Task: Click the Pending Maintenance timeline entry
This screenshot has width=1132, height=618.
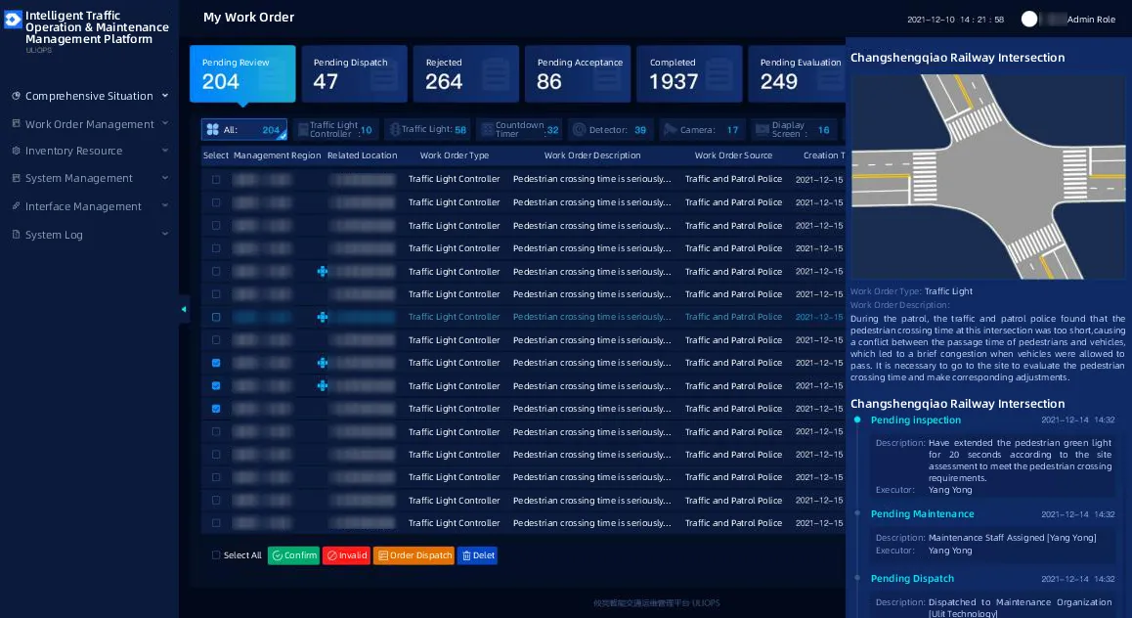Action: click(922, 514)
